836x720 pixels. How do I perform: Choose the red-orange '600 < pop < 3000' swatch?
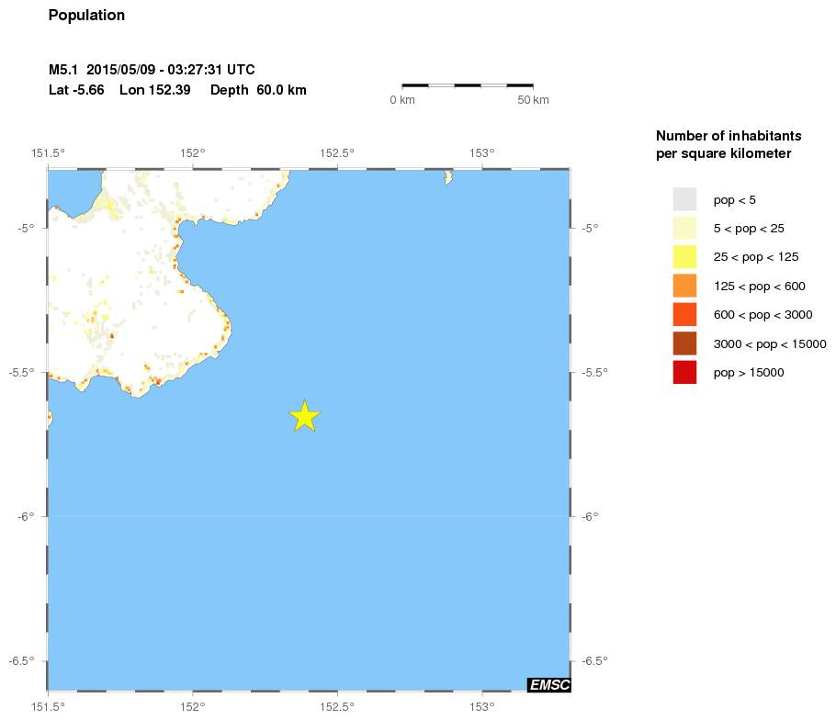(684, 315)
